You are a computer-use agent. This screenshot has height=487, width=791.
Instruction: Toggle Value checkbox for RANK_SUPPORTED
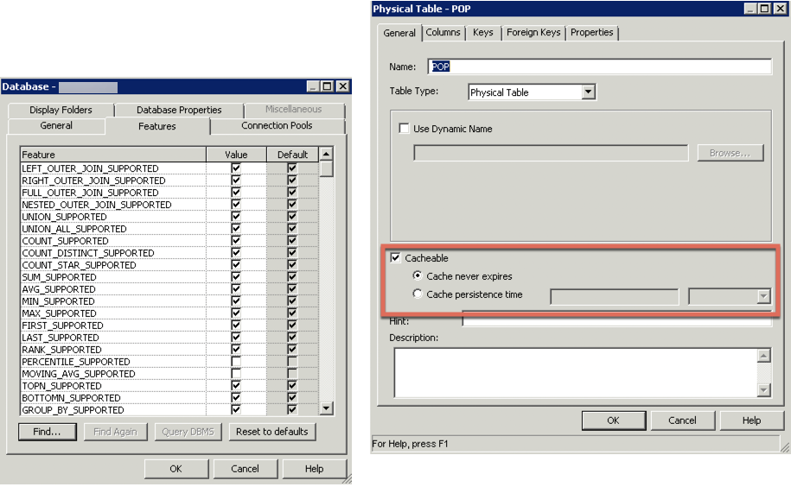tap(236, 349)
